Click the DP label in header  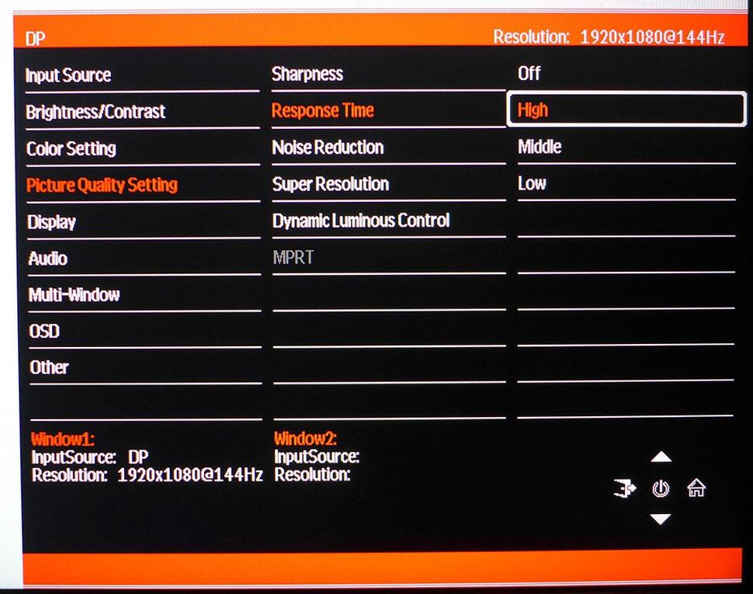click(35, 39)
